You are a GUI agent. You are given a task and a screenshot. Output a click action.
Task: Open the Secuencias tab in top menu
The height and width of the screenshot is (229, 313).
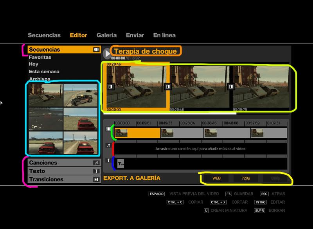point(44,35)
